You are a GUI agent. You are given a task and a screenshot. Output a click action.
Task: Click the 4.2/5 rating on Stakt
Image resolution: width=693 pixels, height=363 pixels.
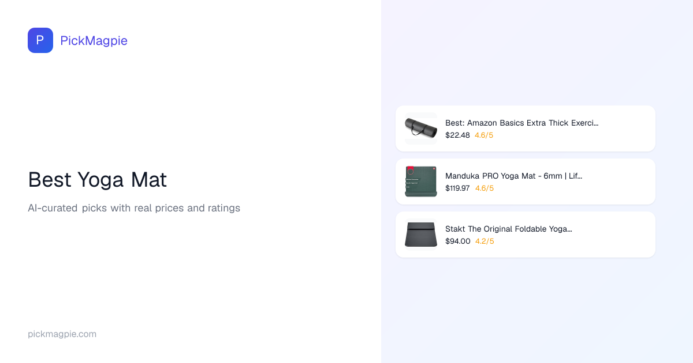[485, 241]
